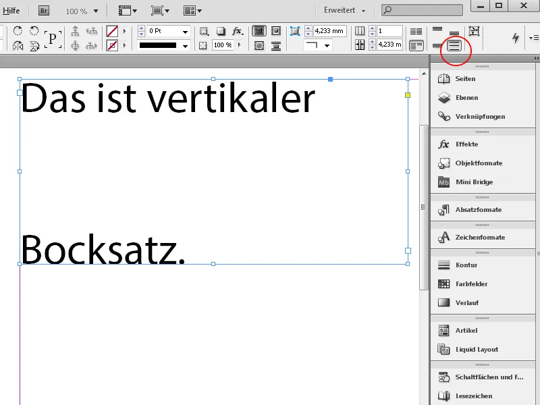Enable the jump object text wrap
This screenshot has width=540, height=405.
[x=276, y=45]
